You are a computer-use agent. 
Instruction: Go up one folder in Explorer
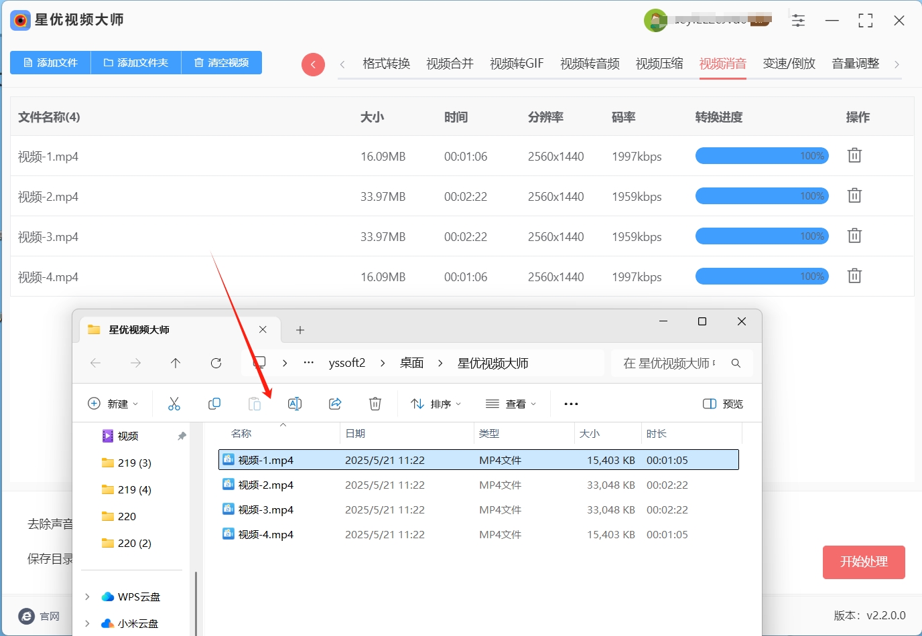[176, 363]
